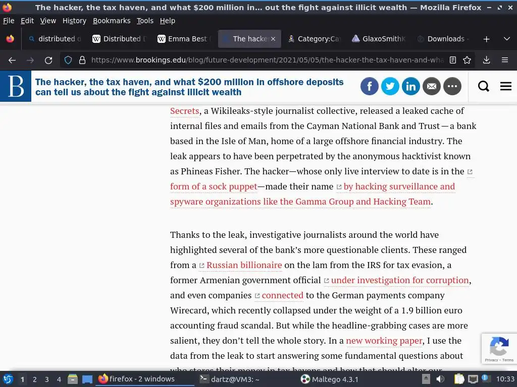
Task: View site security via the padlock icon
Action: tap(82, 60)
